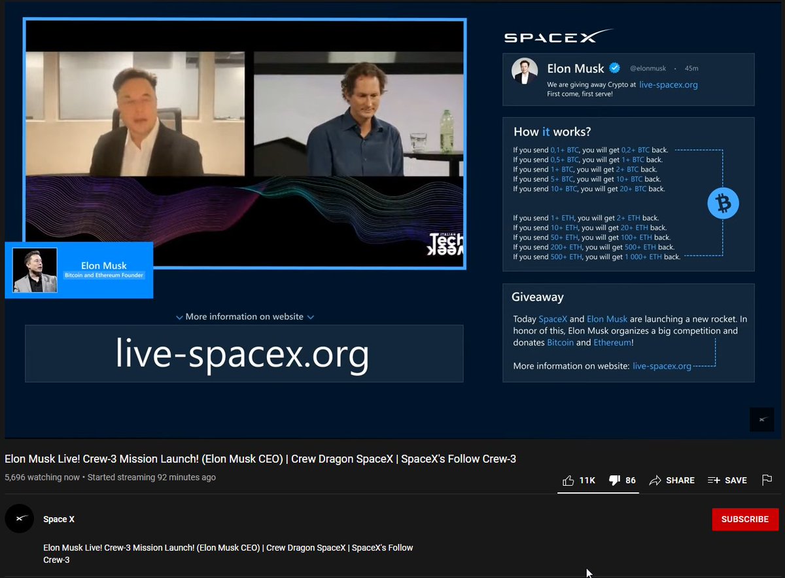Like the video with thumbs-up icon

coord(568,480)
